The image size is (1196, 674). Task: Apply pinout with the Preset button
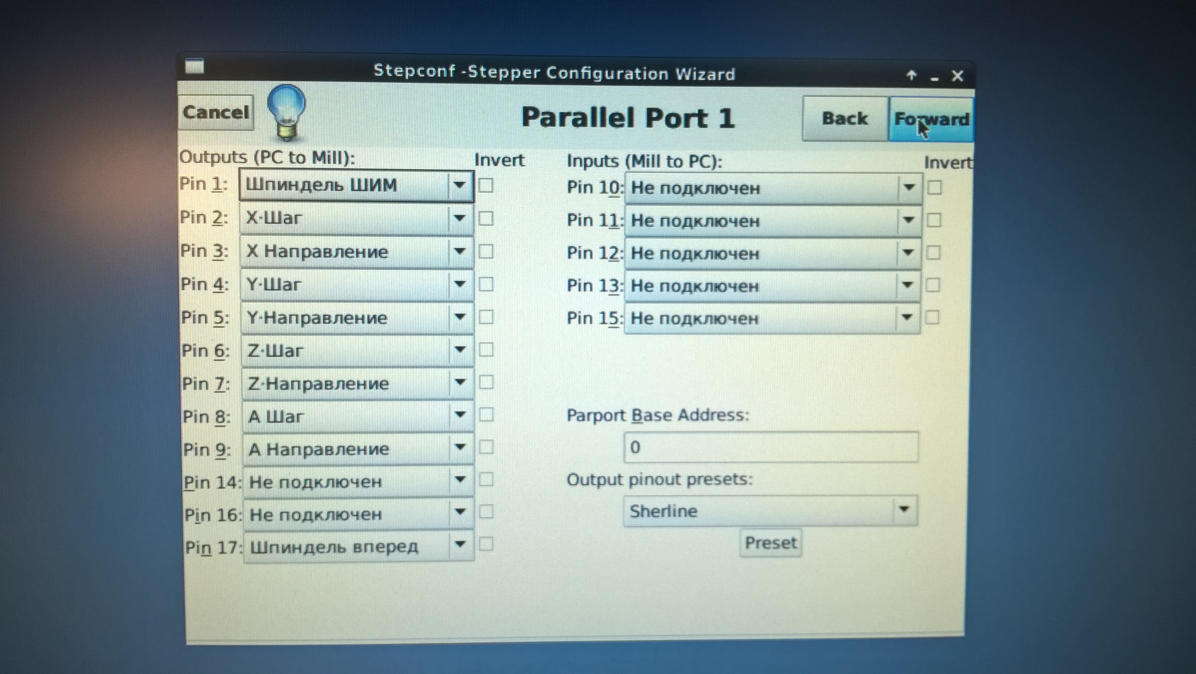(x=770, y=542)
